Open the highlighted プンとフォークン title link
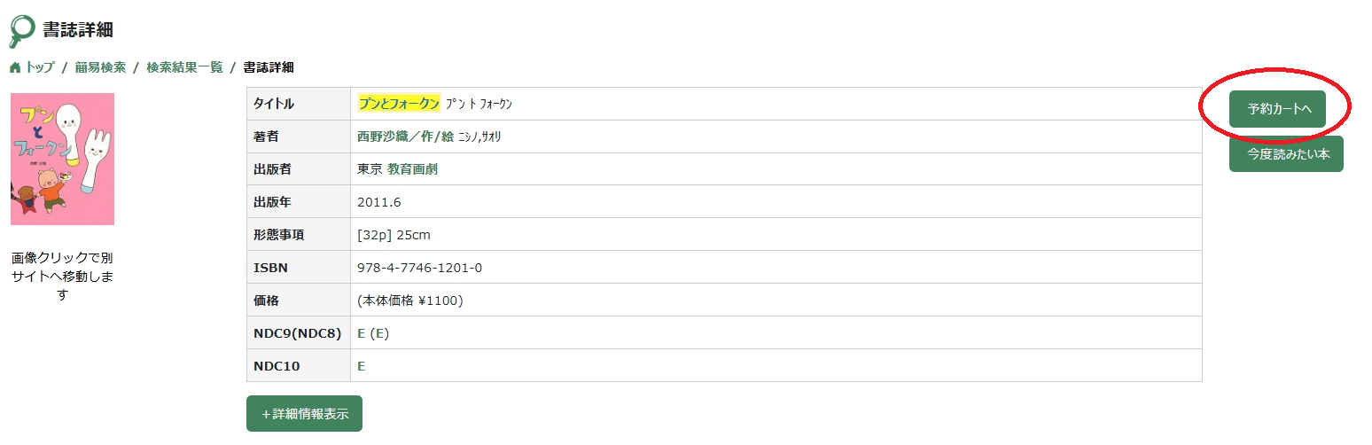The width and height of the screenshot is (1372, 445). coord(399,104)
